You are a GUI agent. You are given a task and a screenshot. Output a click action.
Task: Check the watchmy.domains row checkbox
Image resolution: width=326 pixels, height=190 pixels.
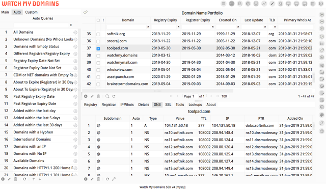(x=98, y=56)
